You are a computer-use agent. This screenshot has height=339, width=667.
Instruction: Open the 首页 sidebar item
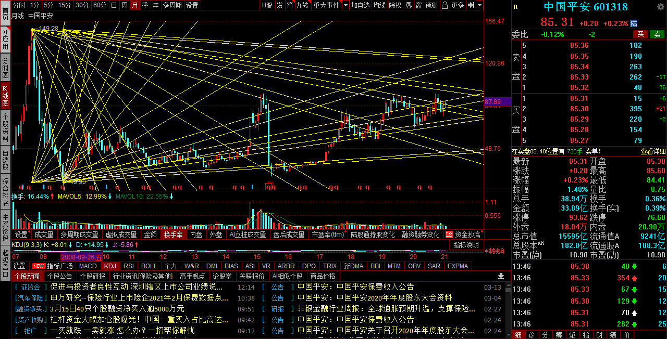5,13
